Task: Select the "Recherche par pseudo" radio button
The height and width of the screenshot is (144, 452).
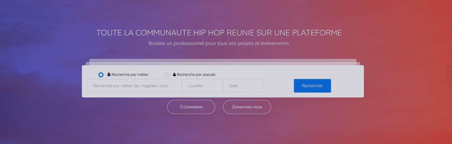Action: click(166, 75)
